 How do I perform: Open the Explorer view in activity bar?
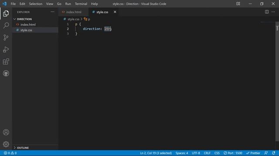click(x=6, y=13)
